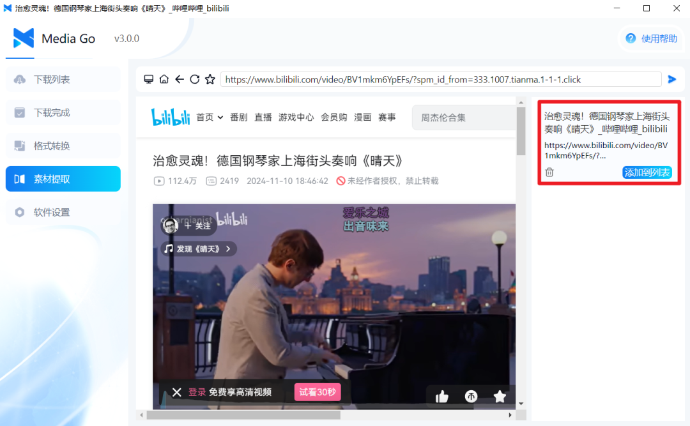690x426 pixels.
Task: Open the 下载列表 sidebar tab
Action: (63, 79)
